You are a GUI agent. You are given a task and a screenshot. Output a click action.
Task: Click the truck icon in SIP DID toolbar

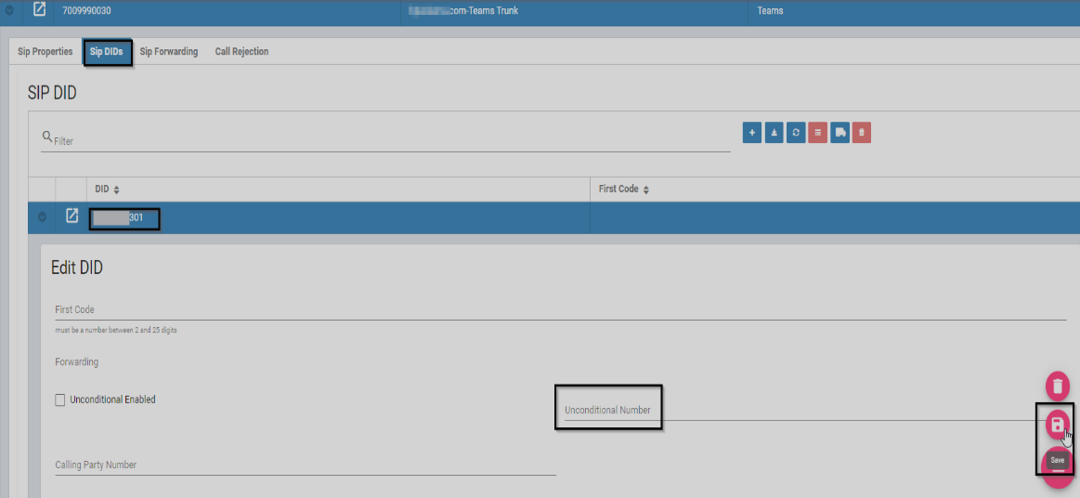(839, 133)
